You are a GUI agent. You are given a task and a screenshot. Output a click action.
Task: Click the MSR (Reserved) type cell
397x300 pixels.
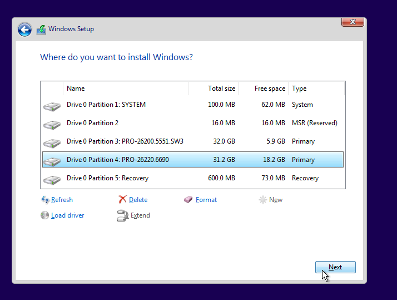(x=315, y=123)
